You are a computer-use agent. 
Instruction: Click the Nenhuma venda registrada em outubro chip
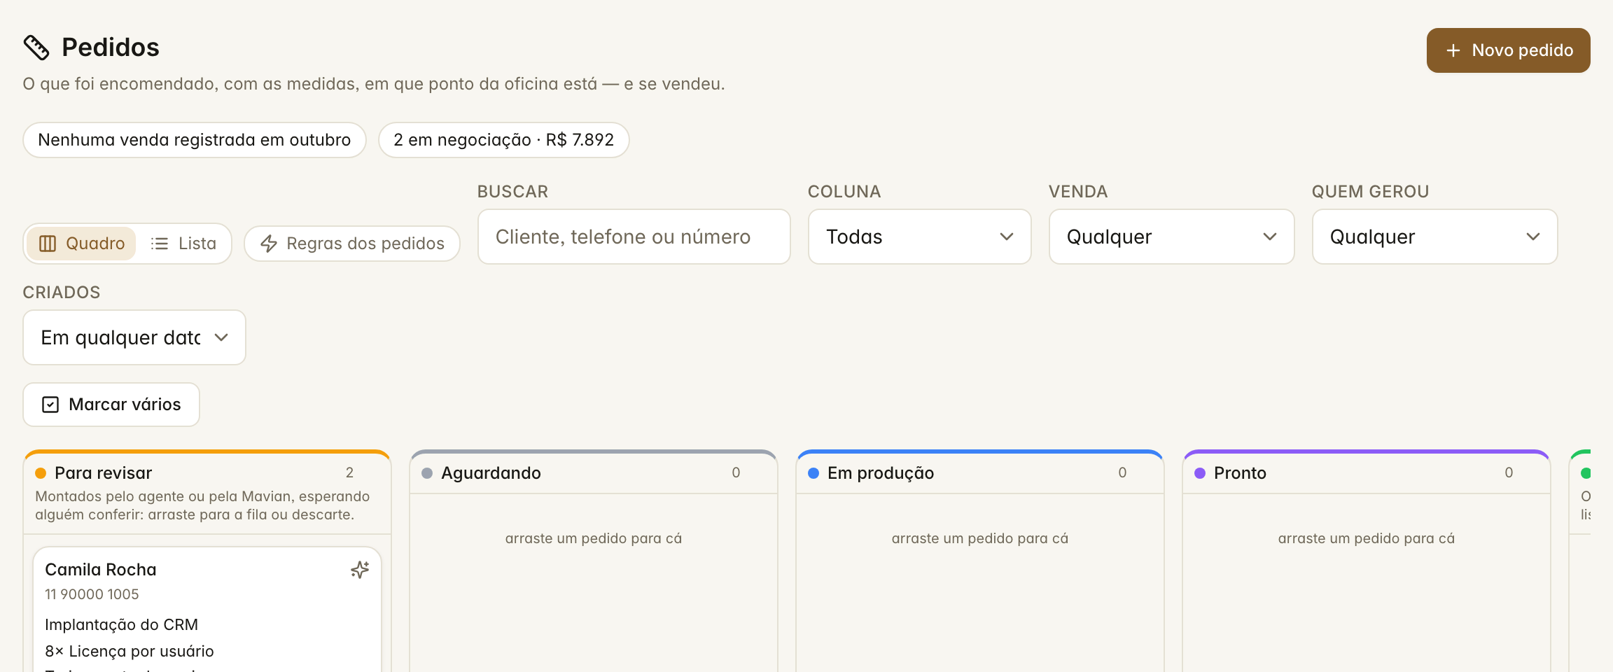[x=195, y=140]
